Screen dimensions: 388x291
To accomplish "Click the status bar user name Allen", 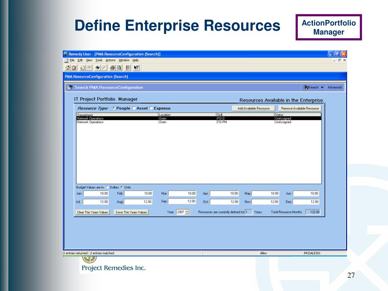I will pos(263,253).
